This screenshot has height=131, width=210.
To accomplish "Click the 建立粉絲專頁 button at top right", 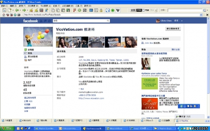I will point(173,29).
